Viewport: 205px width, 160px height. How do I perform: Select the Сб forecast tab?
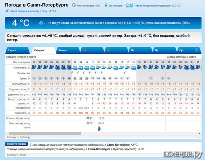(92, 50)
